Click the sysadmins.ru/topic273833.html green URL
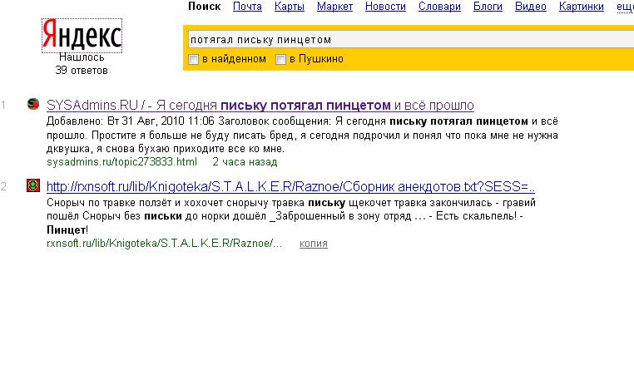 (121, 162)
